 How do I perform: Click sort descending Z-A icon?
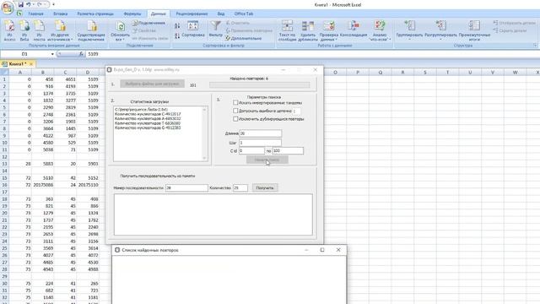tap(177, 35)
